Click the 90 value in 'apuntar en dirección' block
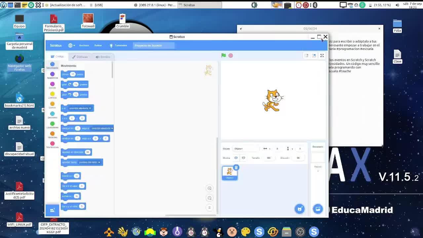Screen dimensions: 423x238 [88, 152]
